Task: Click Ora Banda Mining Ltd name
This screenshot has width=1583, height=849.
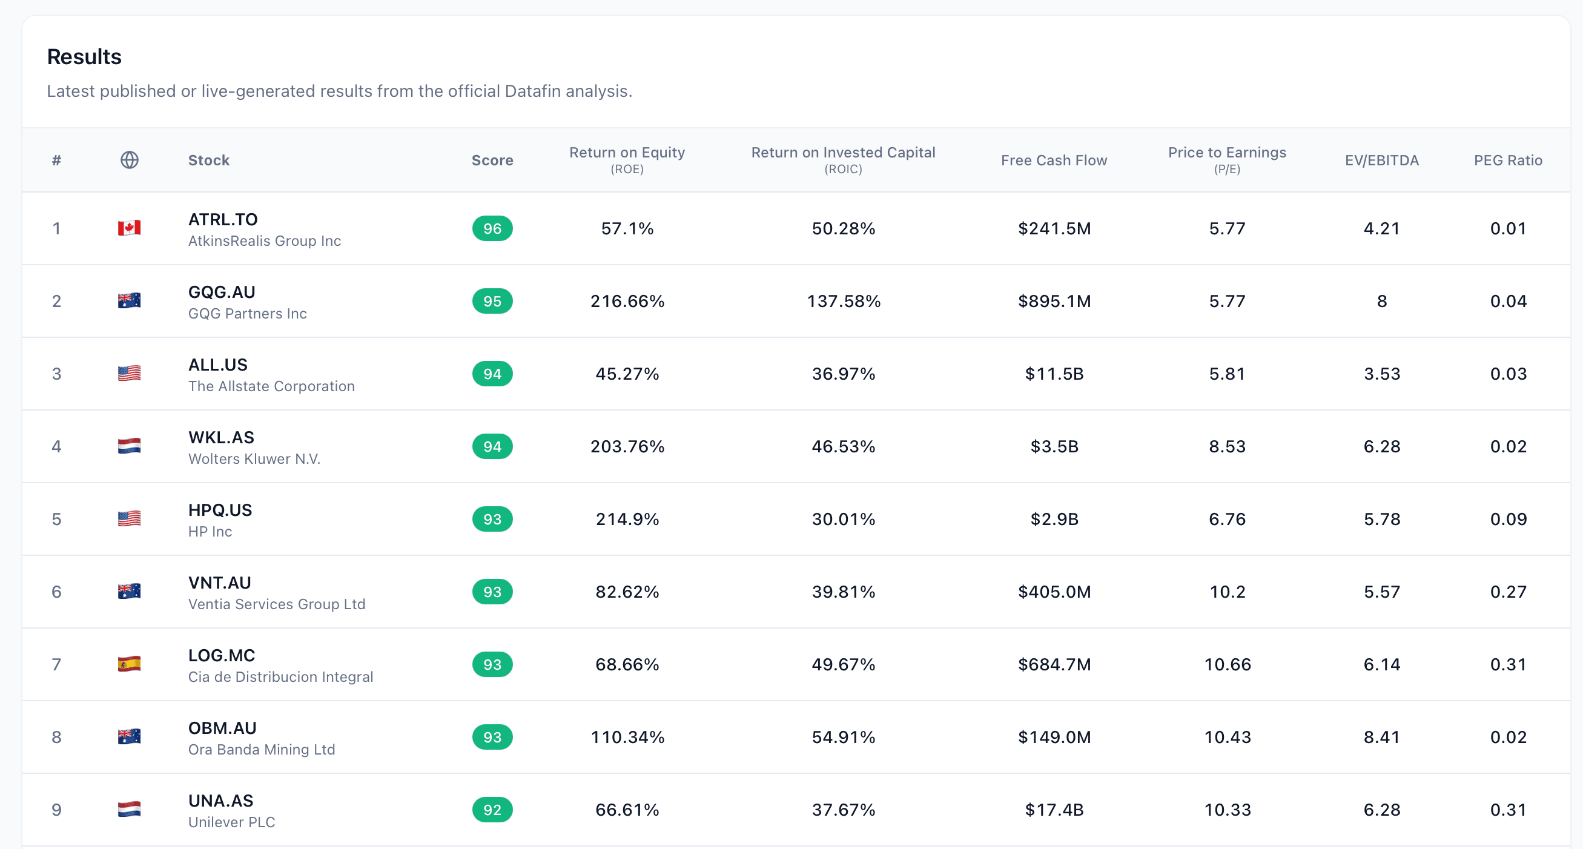Action: click(262, 750)
